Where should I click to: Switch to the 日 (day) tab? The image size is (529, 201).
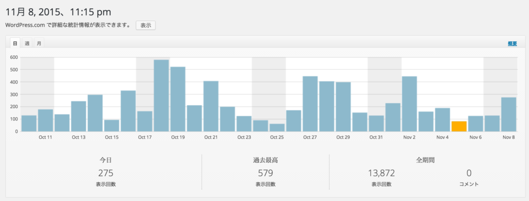pyautogui.click(x=15, y=43)
